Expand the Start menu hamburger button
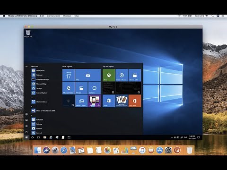This screenshot has width=227, height=170. click(x=26, y=67)
